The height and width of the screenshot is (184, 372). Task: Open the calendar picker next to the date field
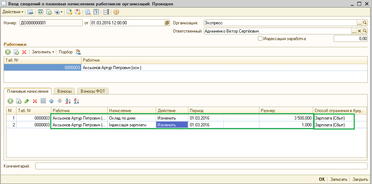tap(167, 23)
